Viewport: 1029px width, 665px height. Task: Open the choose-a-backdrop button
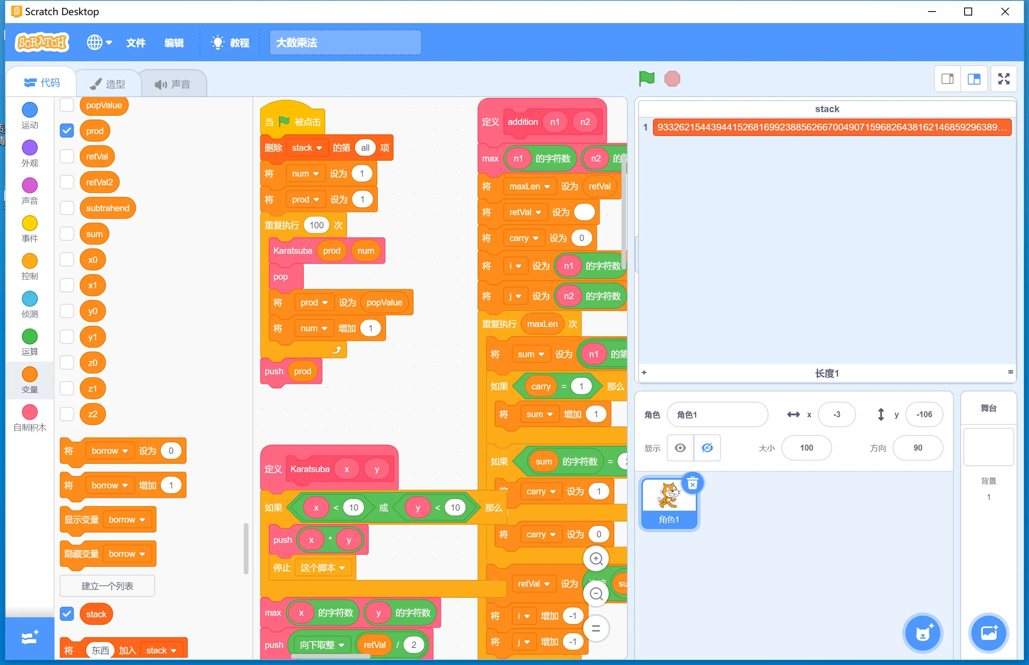[x=988, y=633]
